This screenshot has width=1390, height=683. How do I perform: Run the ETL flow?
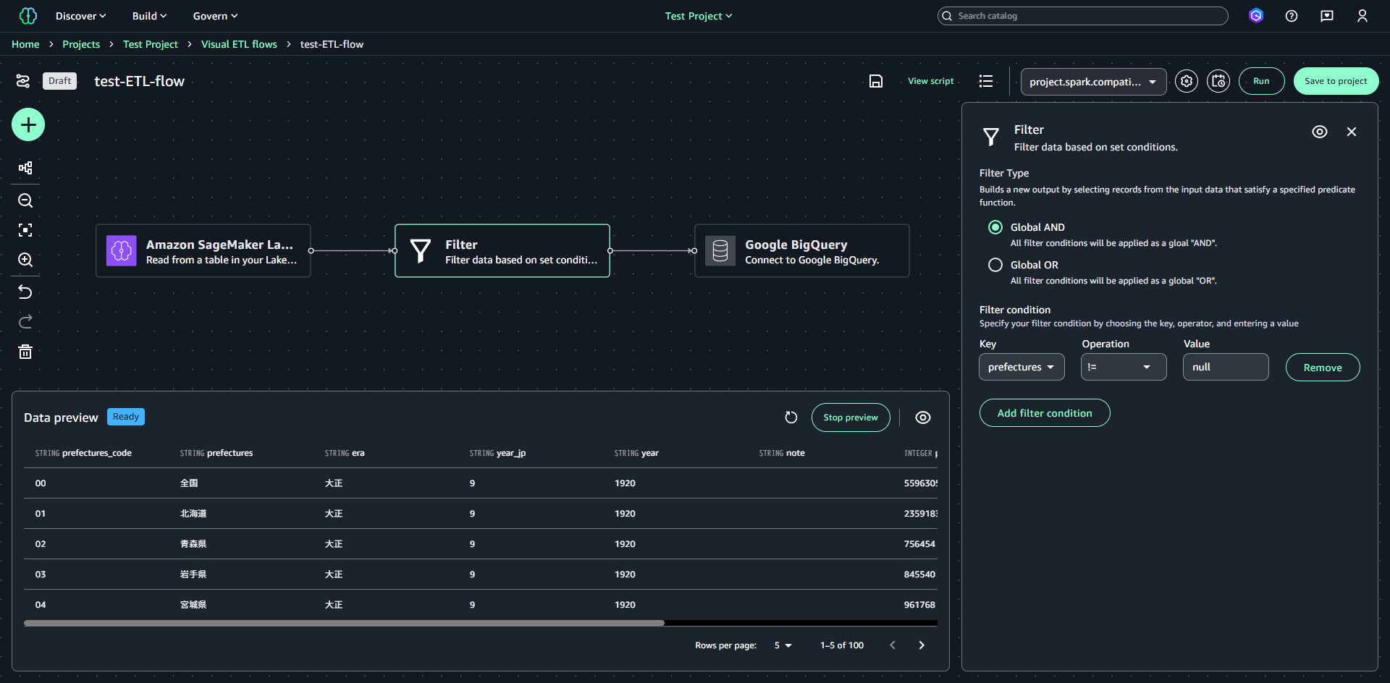pyautogui.click(x=1261, y=81)
